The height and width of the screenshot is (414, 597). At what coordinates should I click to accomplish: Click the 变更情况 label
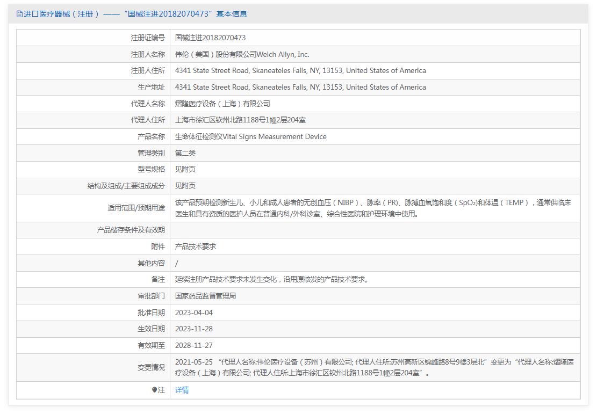pyautogui.click(x=151, y=368)
